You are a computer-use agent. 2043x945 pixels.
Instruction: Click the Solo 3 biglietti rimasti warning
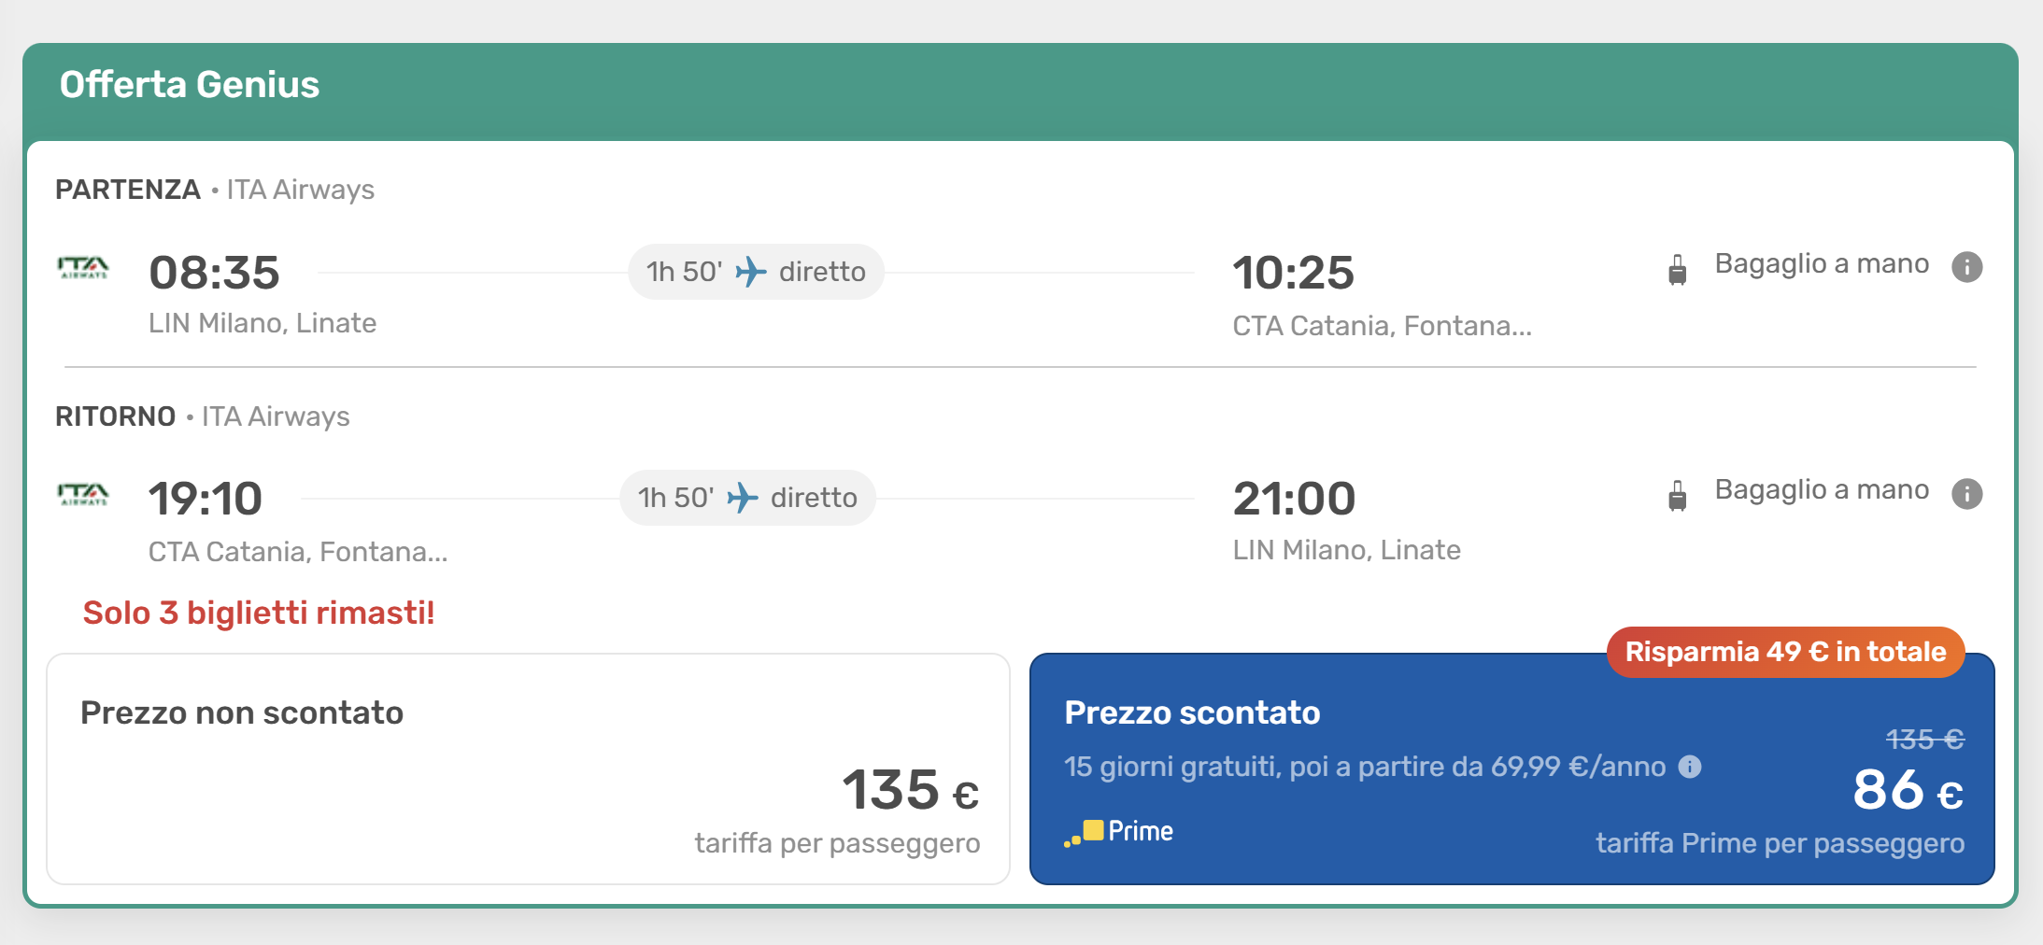point(259,613)
